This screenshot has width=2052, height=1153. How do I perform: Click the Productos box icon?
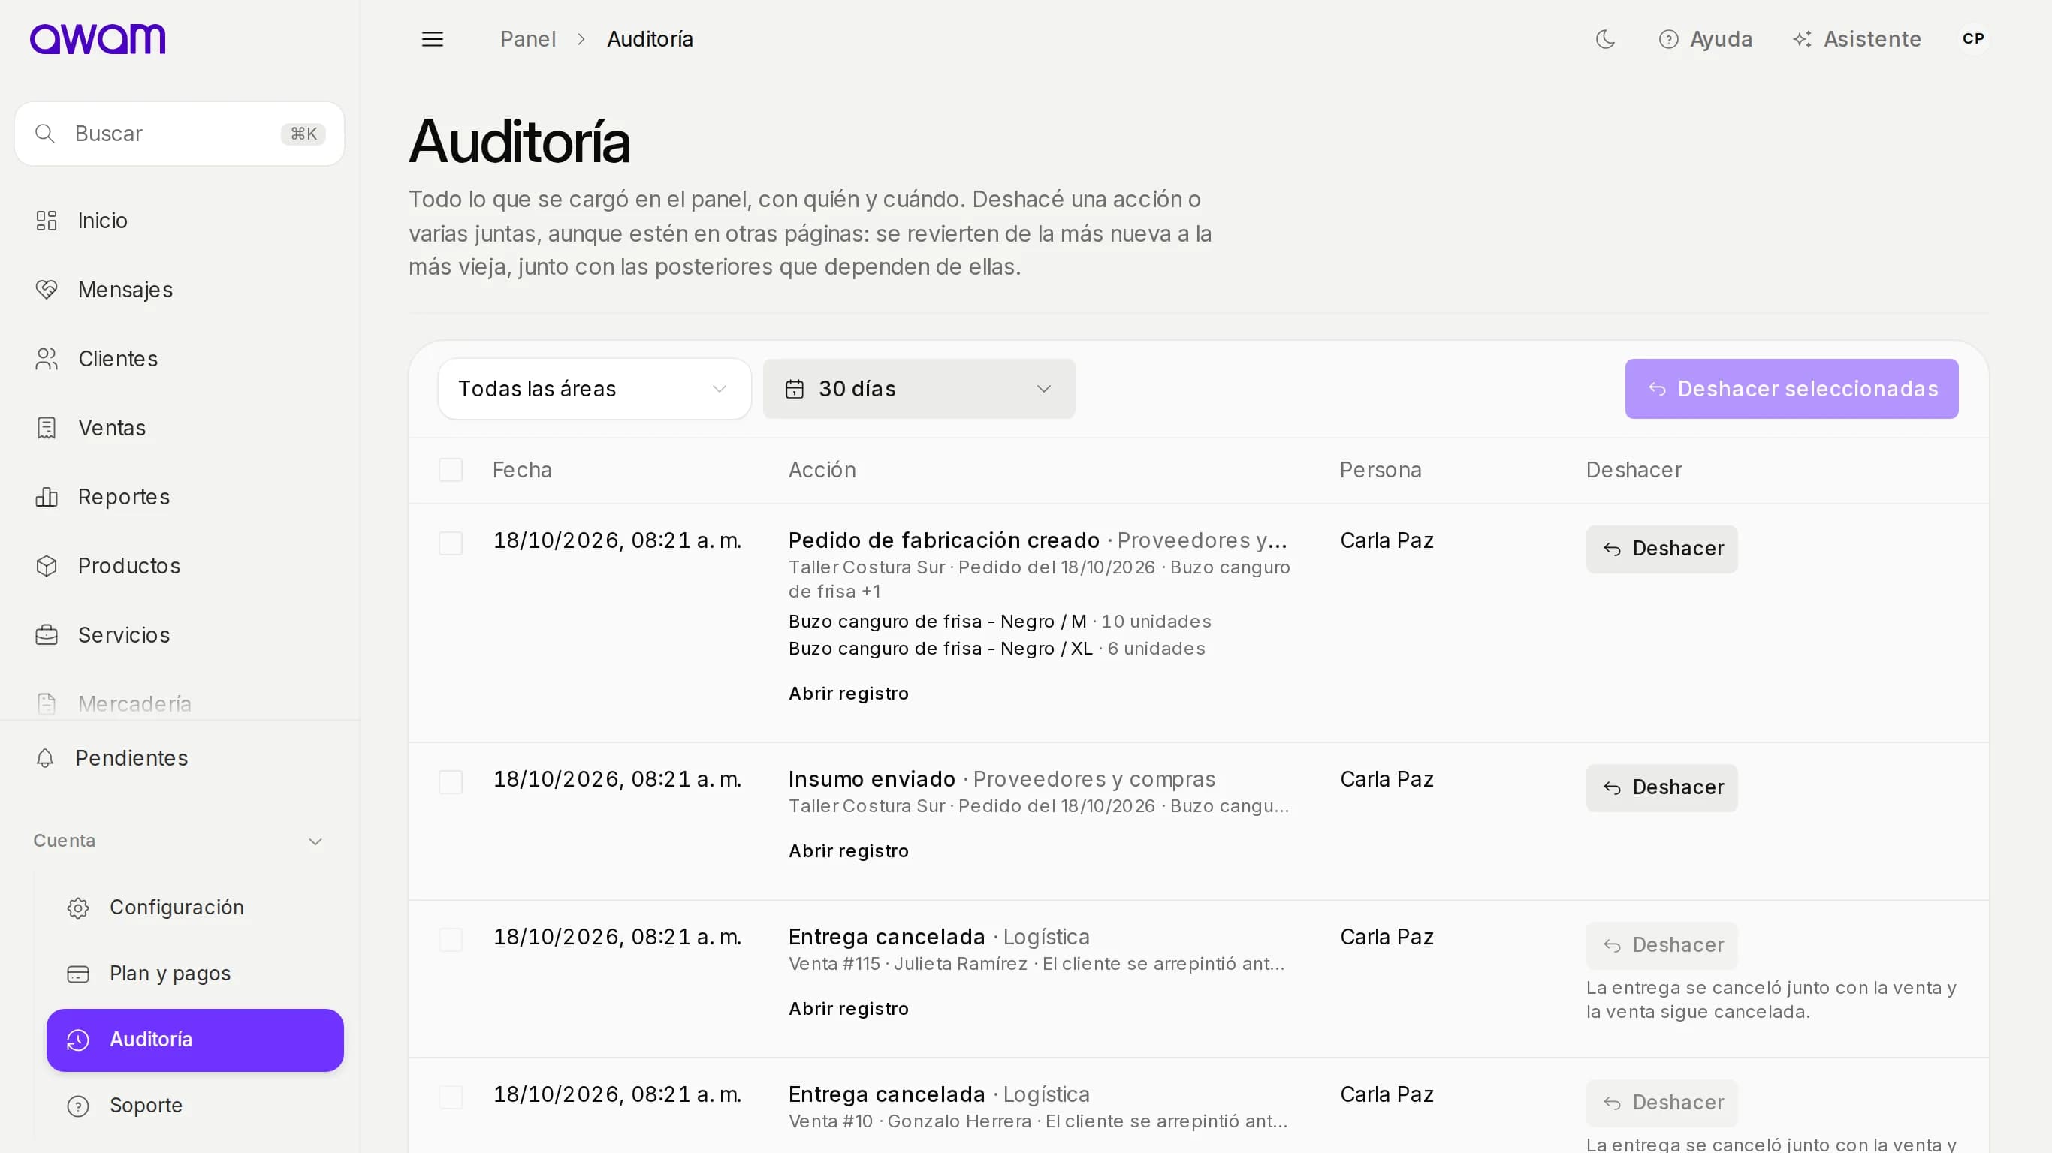tap(47, 566)
